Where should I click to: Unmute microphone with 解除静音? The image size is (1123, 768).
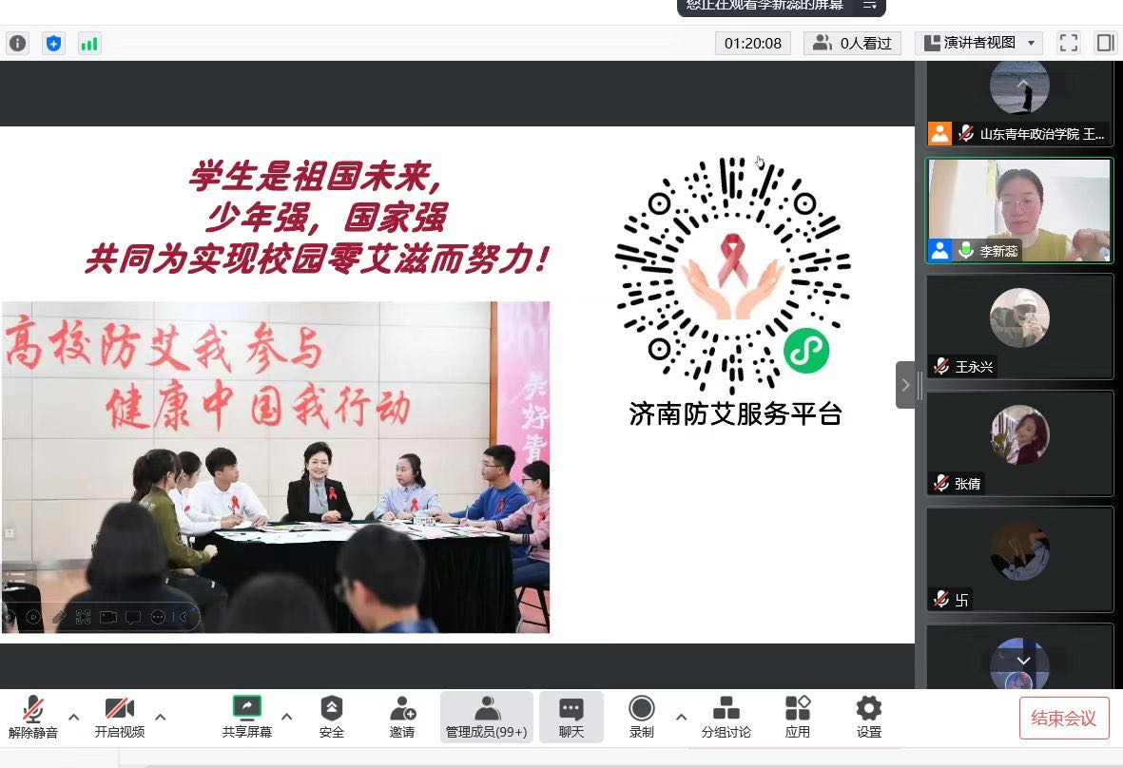pyautogui.click(x=33, y=717)
